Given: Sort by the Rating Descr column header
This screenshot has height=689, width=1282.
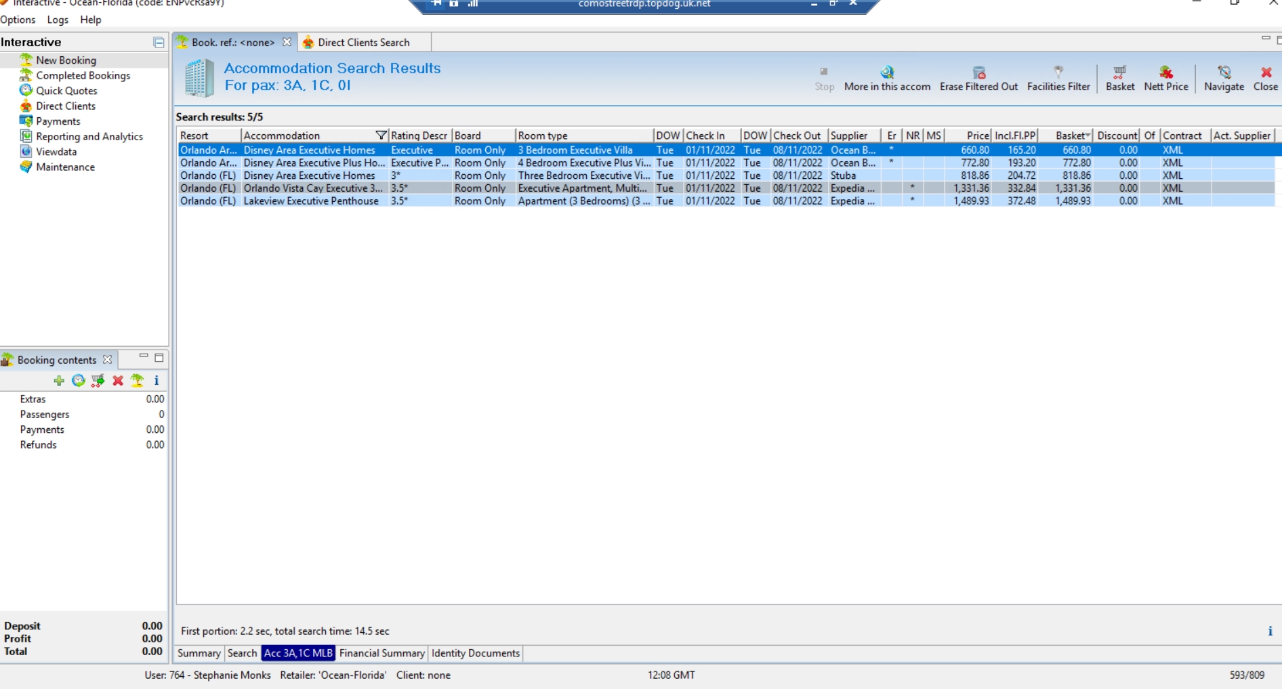Looking at the screenshot, I should click(x=420, y=135).
